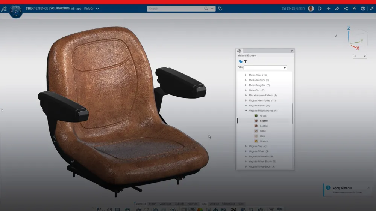Select the Grass material swatch

(x=256, y=116)
